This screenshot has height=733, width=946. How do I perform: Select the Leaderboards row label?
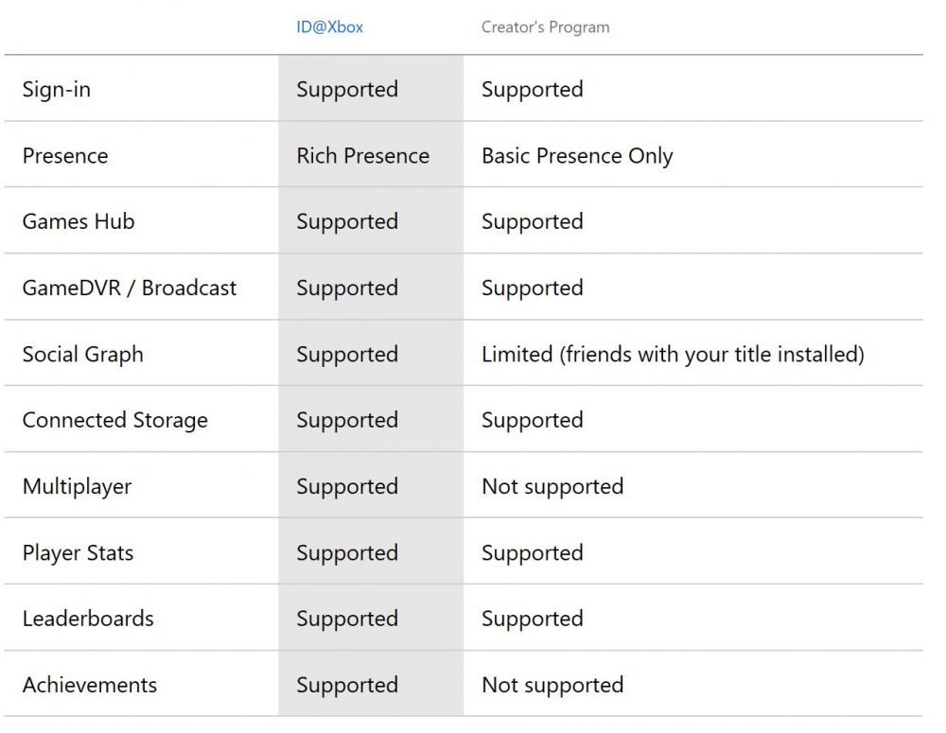88,619
